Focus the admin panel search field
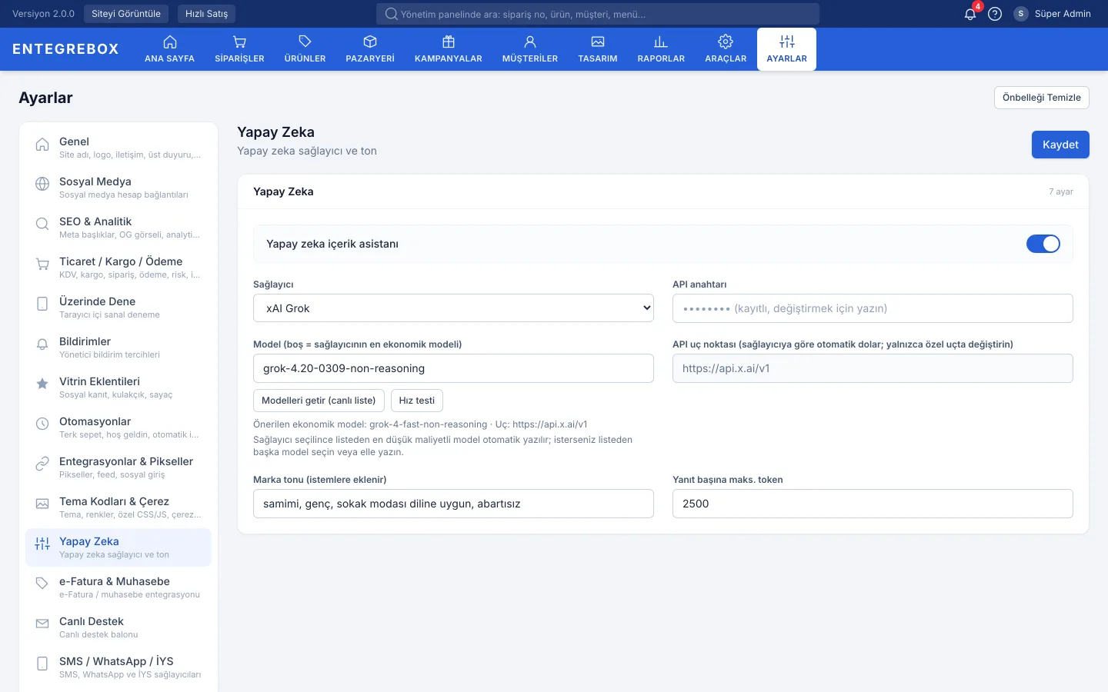Viewport: 1108px width, 692px height. coord(598,14)
